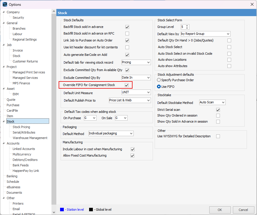The height and width of the screenshot is (215, 257).
Task: Open the CardFile options page
Action: (x=12, y=111)
